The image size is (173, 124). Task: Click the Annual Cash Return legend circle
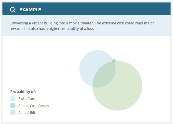(13, 106)
